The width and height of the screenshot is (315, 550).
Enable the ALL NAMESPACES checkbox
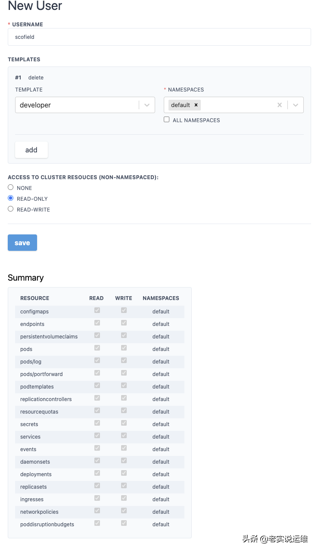pyautogui.click(x=166, y=120)
